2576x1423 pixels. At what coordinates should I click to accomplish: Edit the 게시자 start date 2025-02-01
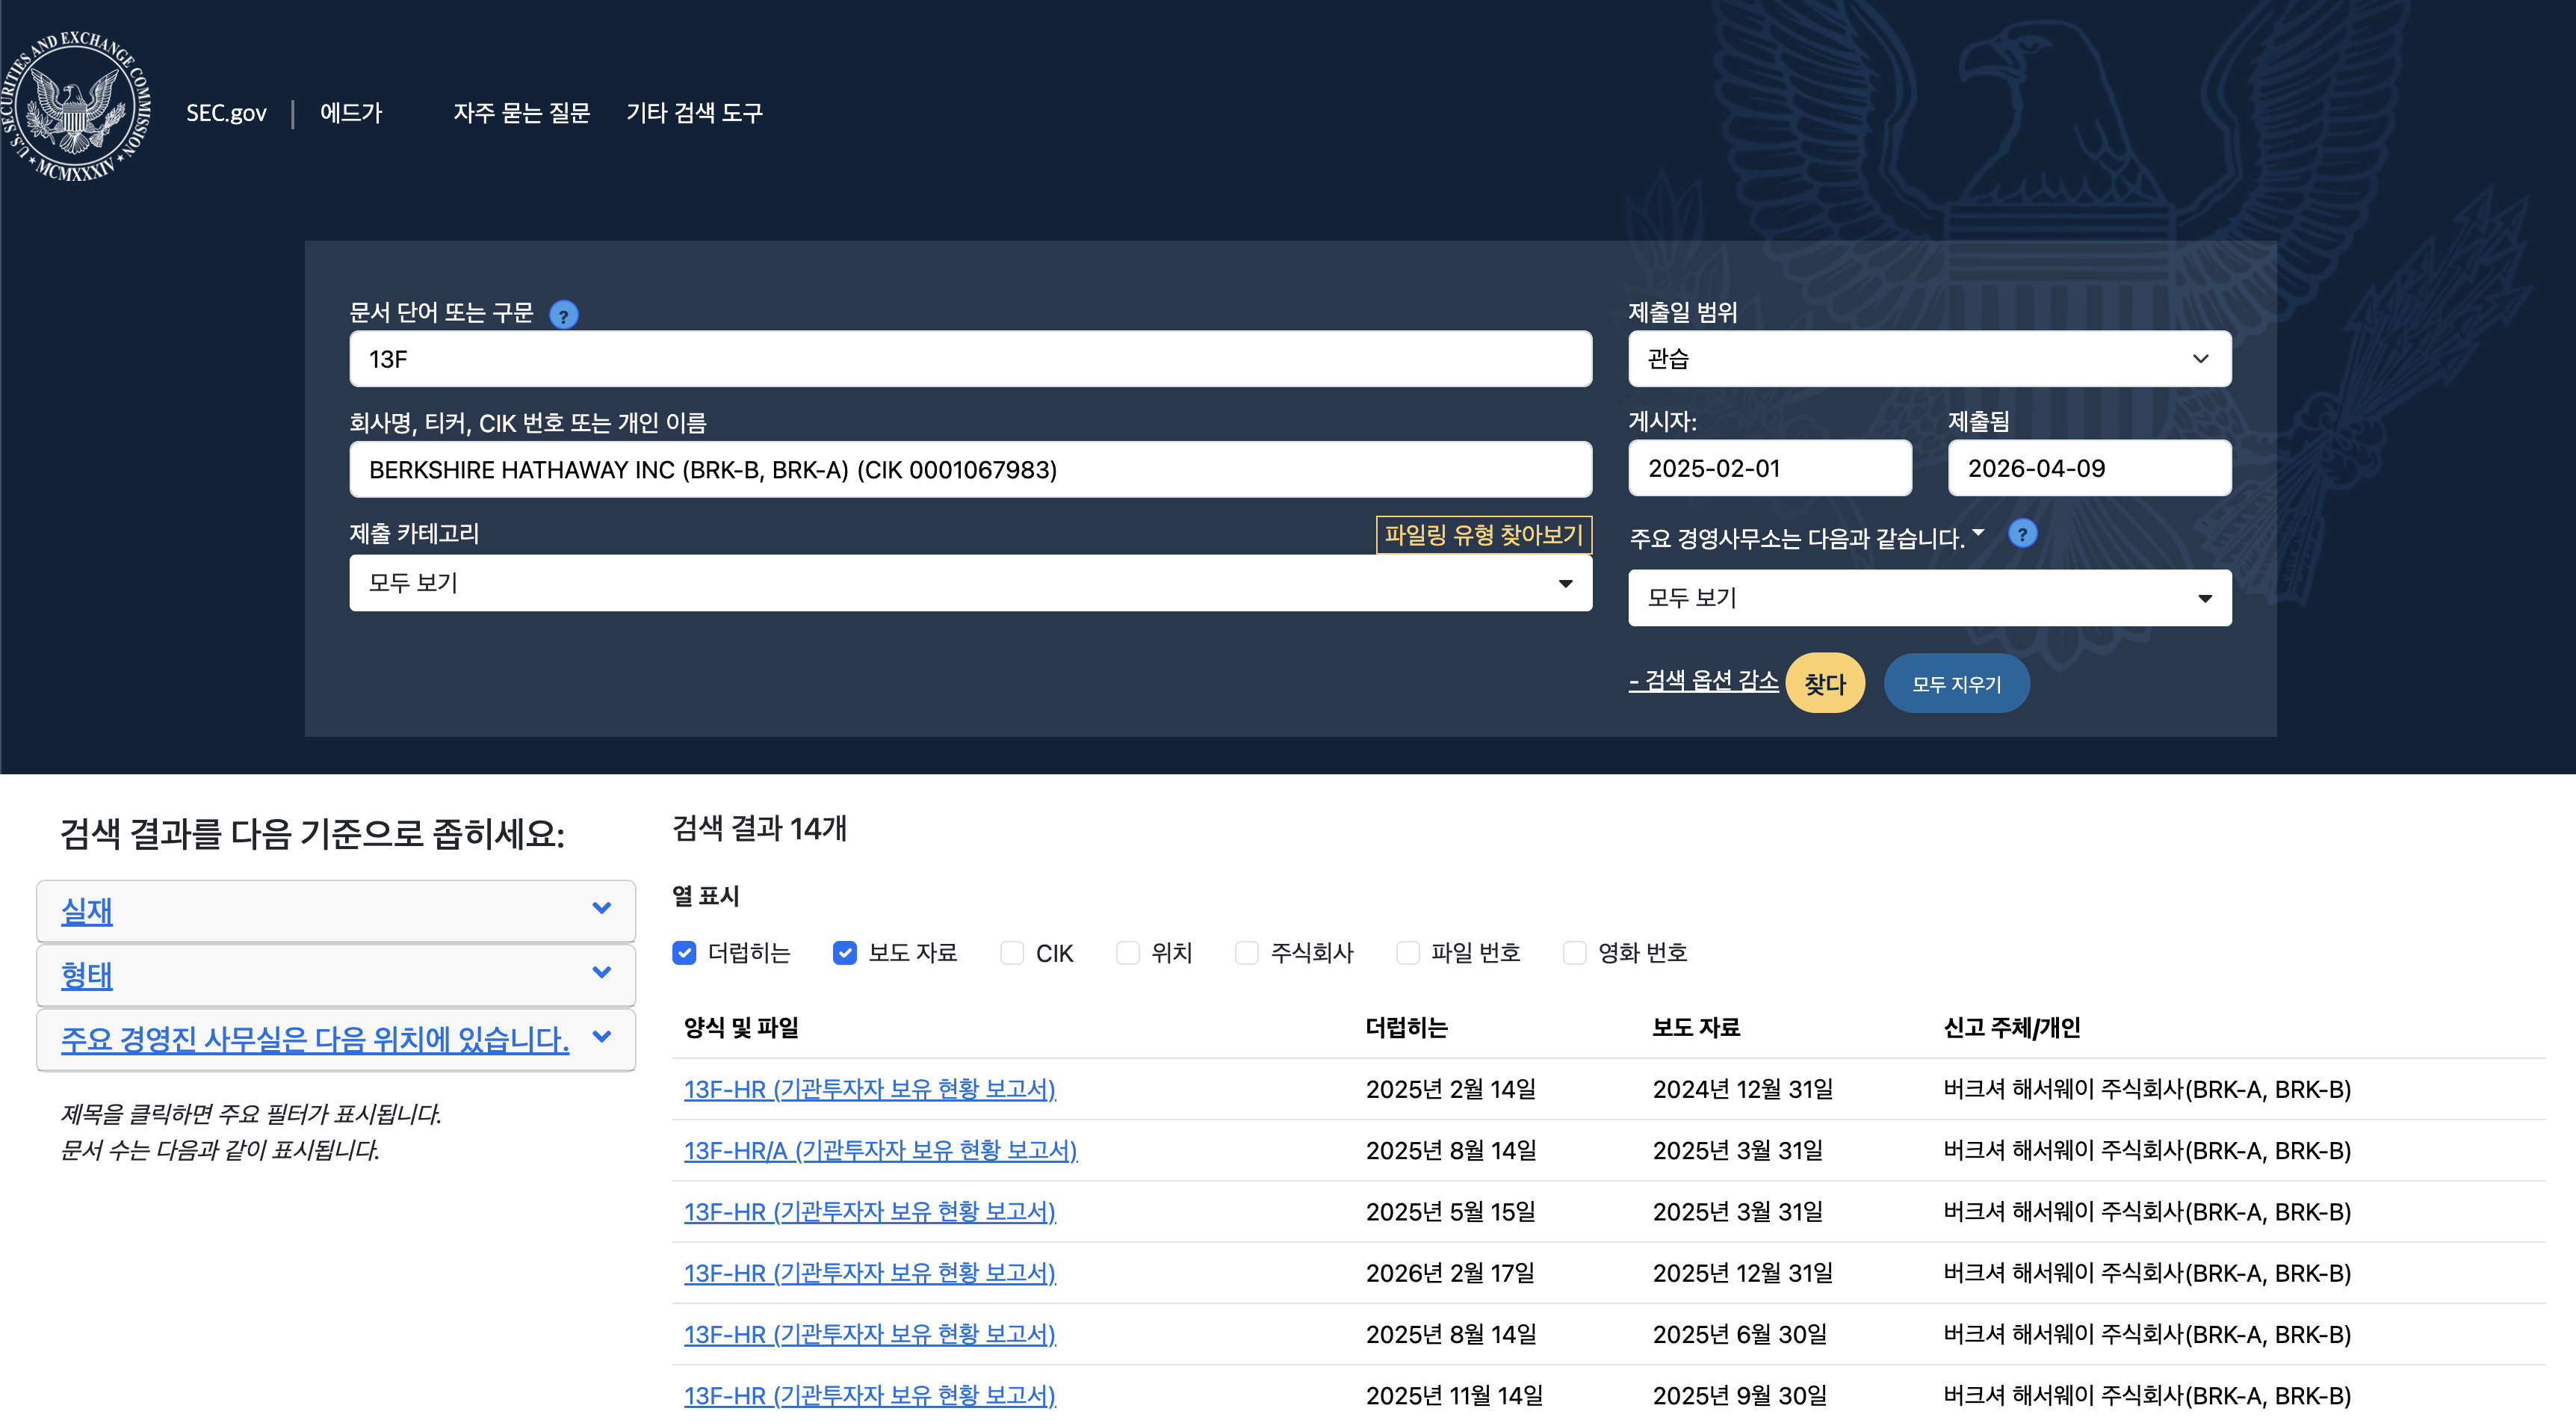click(1769, 469)
